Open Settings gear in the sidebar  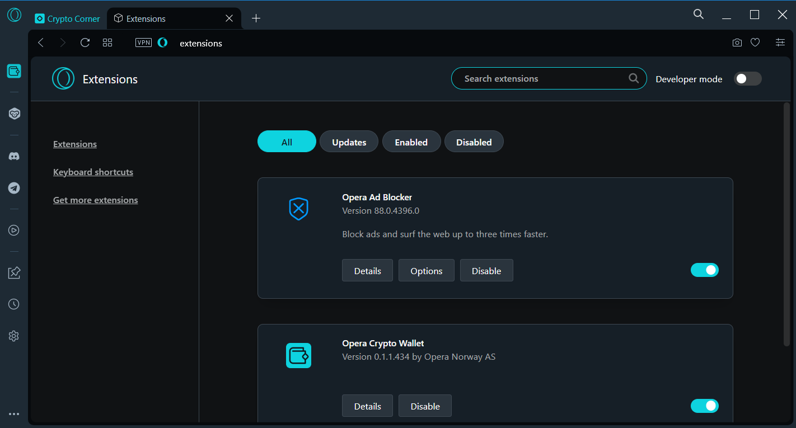tap(14, 336)
